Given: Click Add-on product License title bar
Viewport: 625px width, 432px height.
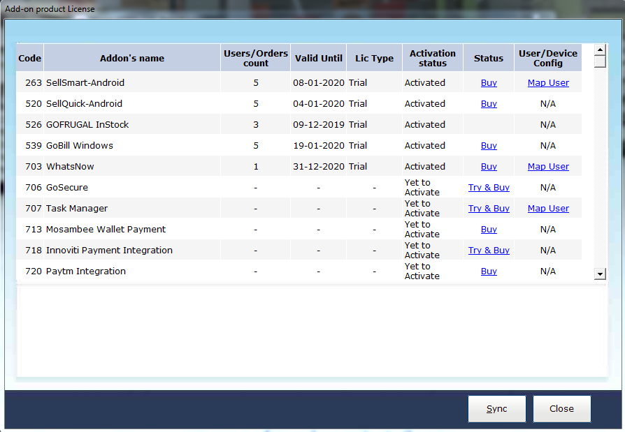Looking at the screenshot, I should tap(312, 9).
